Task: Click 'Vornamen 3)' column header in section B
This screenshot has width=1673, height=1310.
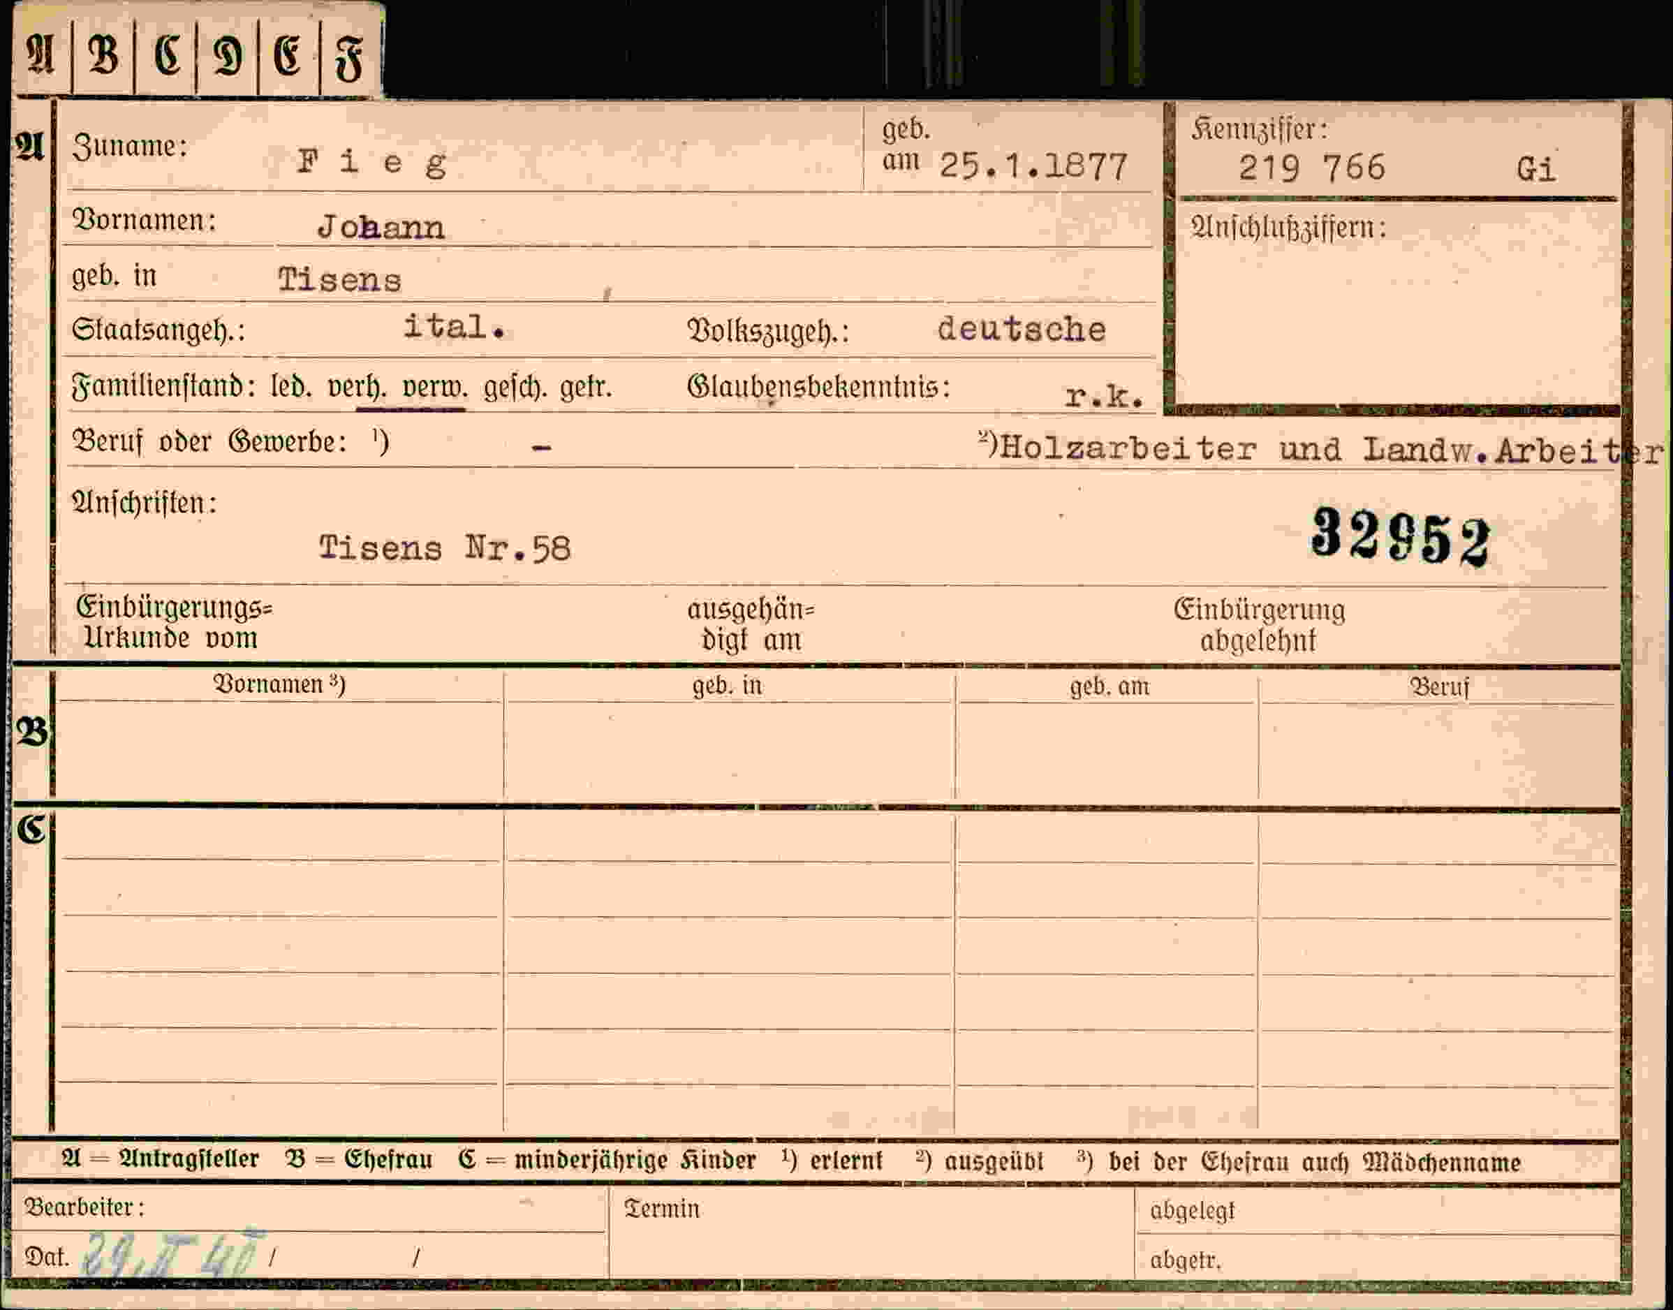Action: click(279, 684)
